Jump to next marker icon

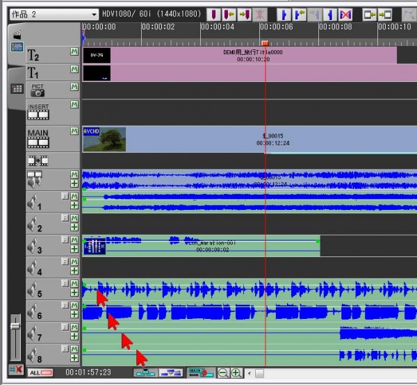click(x=244, y=15)
